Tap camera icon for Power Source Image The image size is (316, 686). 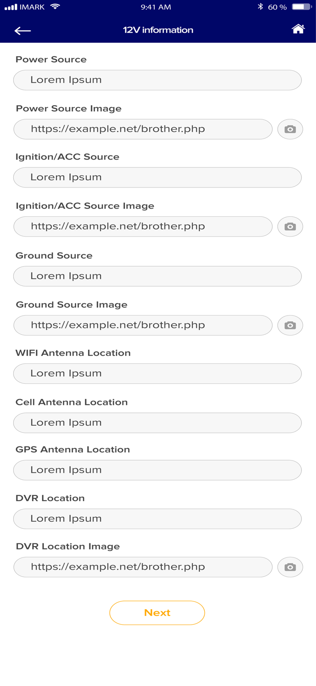tap(290, 129)
